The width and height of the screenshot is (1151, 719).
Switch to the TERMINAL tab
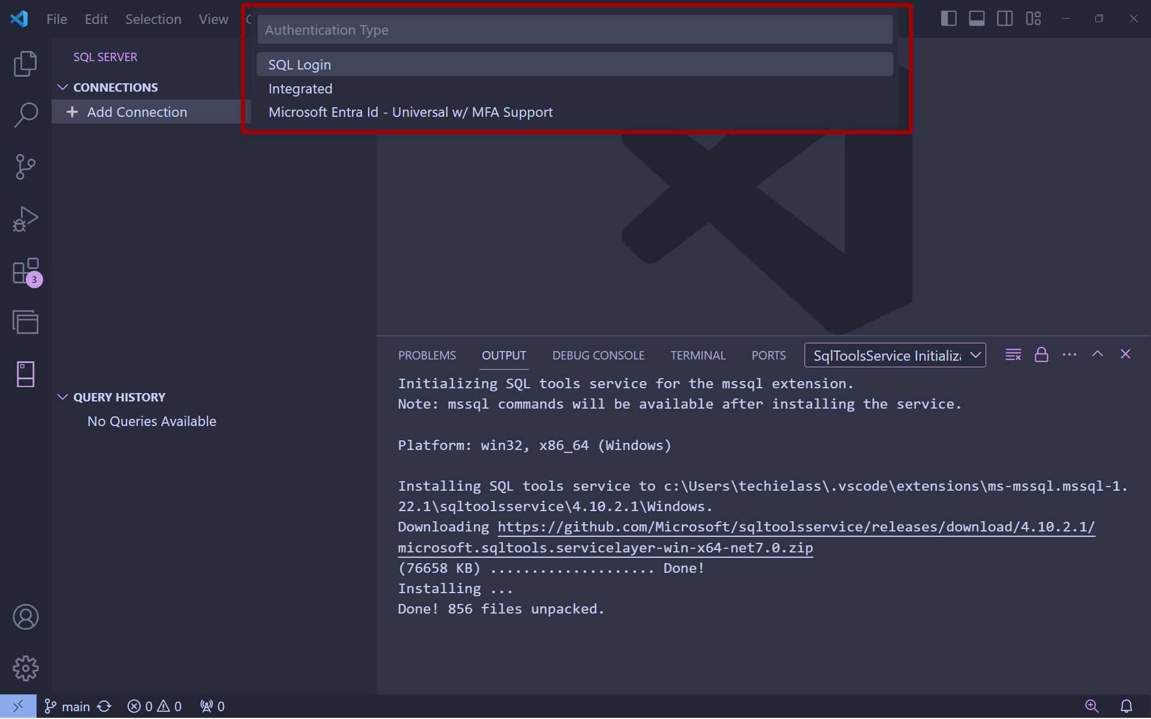pyautogui.click(x=698, y=355)
